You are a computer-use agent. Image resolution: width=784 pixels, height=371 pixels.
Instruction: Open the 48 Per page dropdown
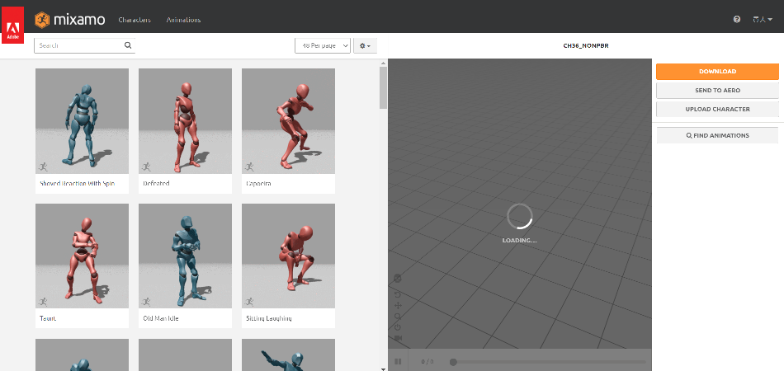(323, 45)
